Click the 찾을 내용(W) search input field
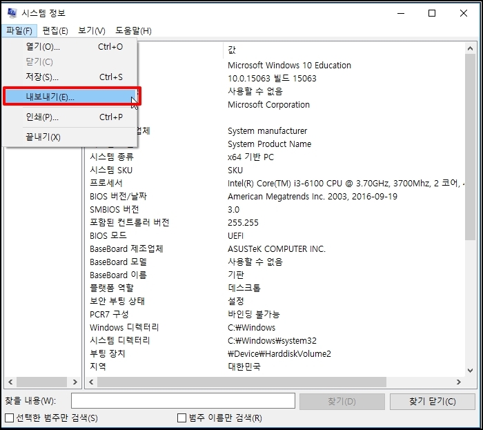483x430 pixels. 183,401
